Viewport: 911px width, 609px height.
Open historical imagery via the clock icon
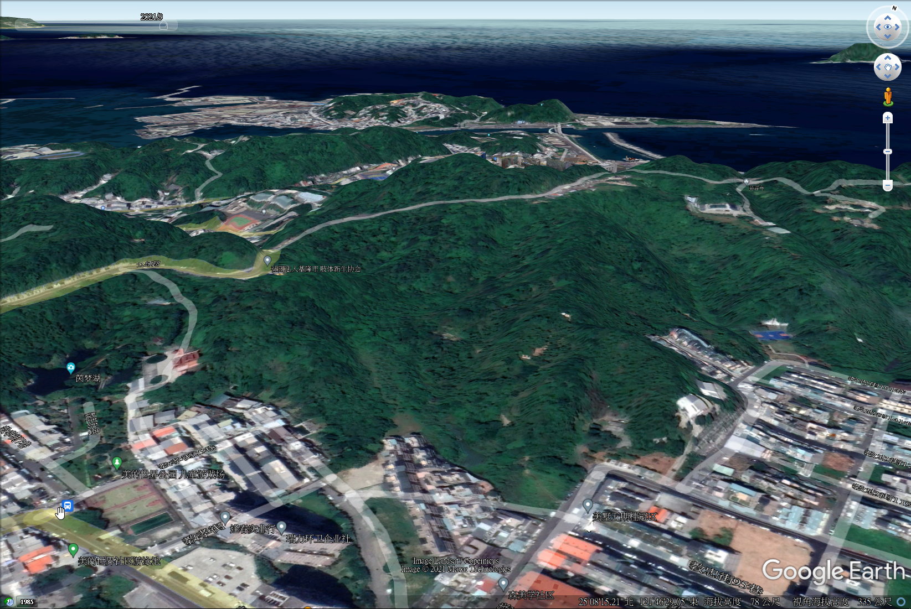click(8, 601)
